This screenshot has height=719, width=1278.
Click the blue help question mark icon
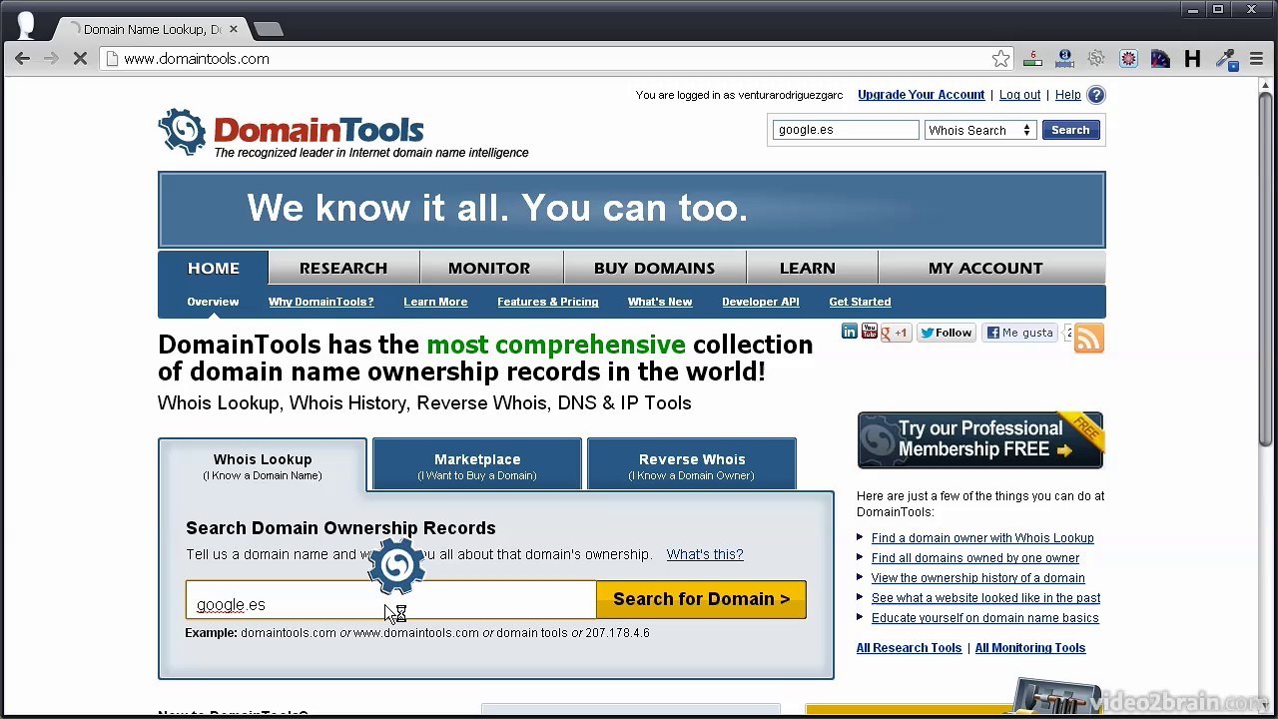click(x=1096, y=95)
